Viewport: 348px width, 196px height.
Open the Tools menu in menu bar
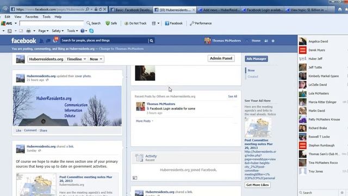46,17
